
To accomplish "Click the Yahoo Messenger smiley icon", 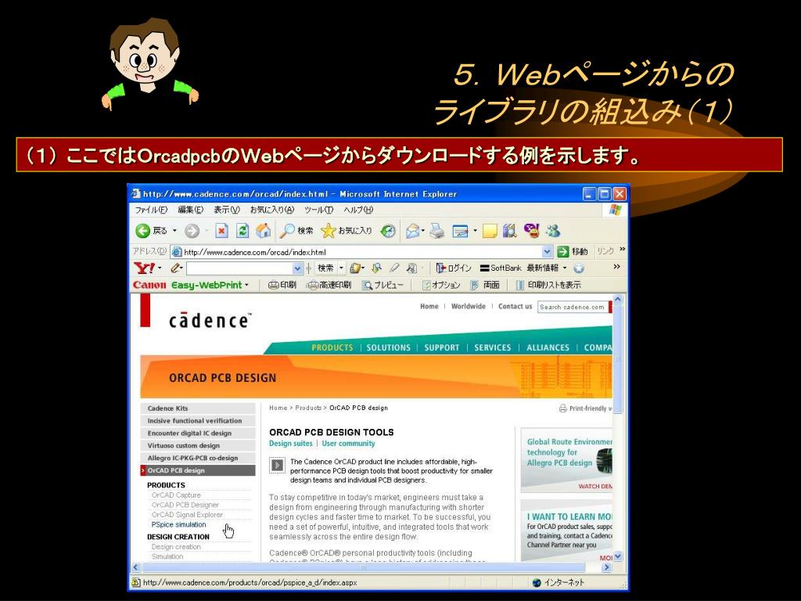I will [532, 231].
